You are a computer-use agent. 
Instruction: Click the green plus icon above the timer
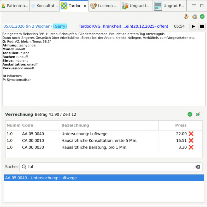tap(202, 17)
